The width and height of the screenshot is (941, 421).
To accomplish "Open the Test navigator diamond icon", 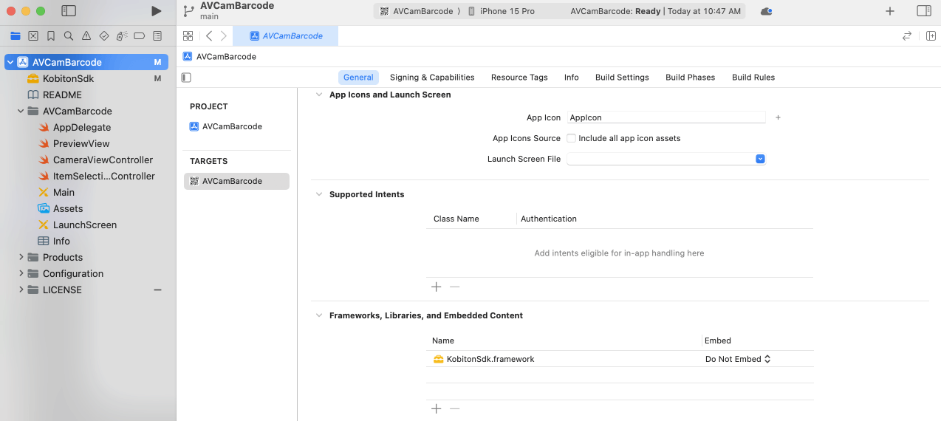I will [x=104, y=35].
